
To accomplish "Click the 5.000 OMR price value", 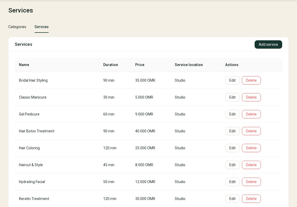I will 144,97.
